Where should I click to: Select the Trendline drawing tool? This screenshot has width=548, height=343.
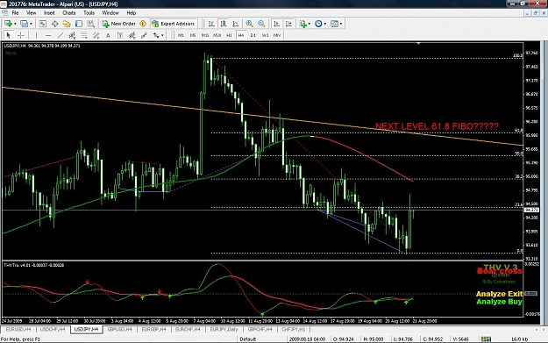60,35
